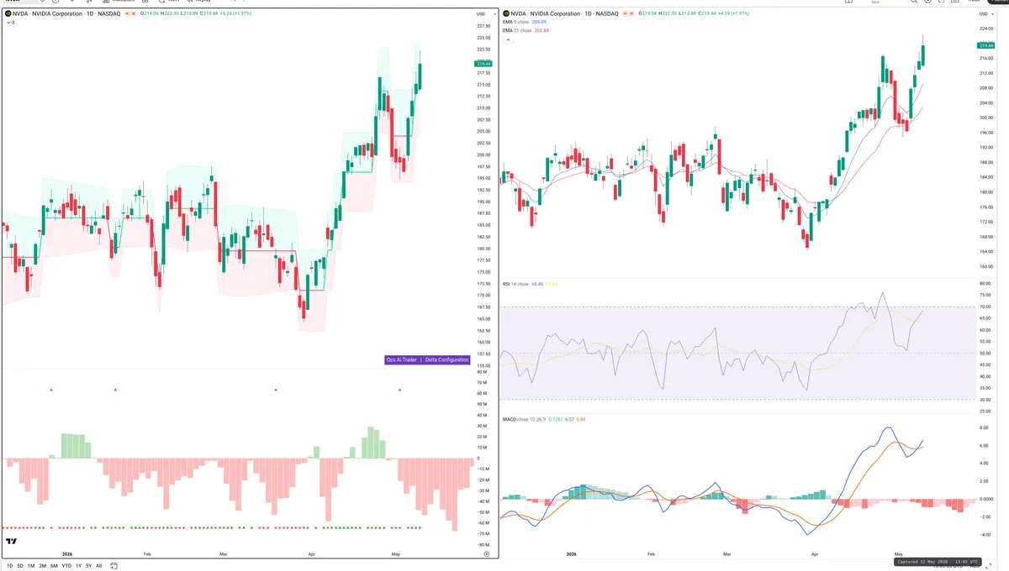Click the 219.44 price label on right chart
The height and width of the screenshot is (571, 1009).
(986, 45)
